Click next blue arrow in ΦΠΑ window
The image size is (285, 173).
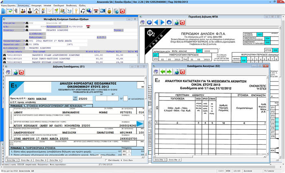(162, 22)
